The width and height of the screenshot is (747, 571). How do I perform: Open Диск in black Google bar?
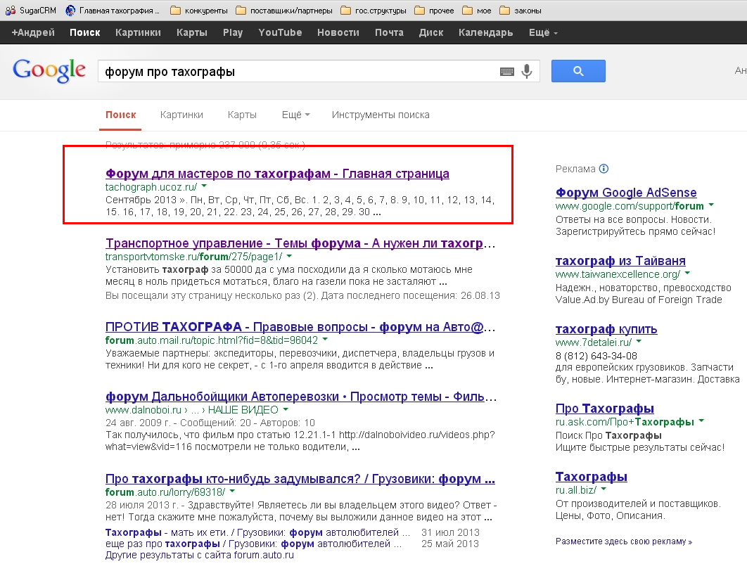(x=431, y=32)
